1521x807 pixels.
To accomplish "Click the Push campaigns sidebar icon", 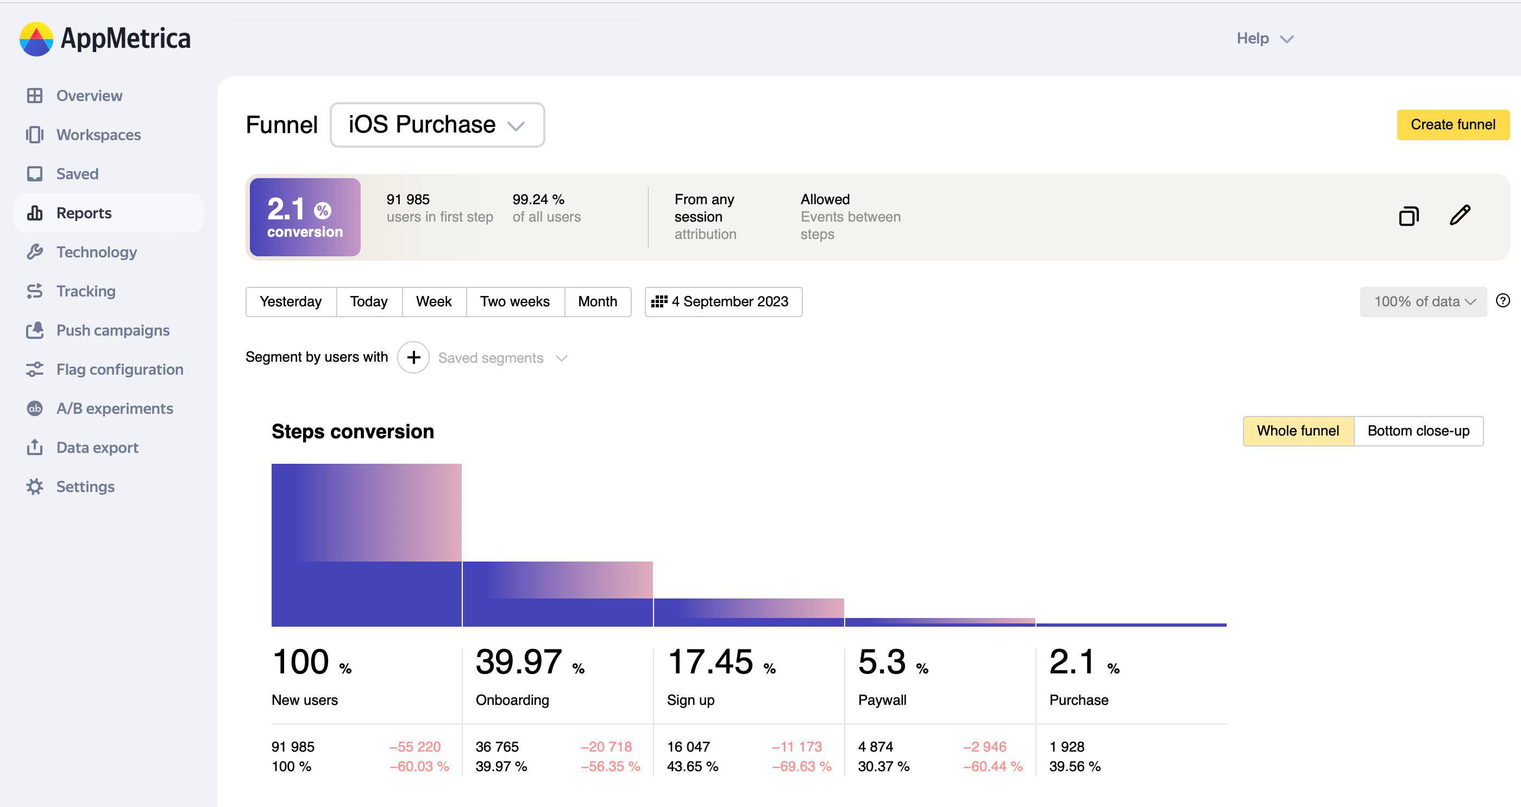I will 35,330.
